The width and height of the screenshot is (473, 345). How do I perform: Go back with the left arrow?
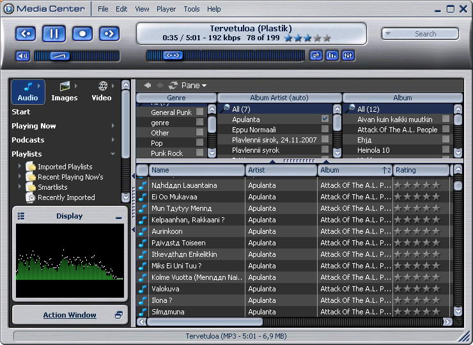point(148,86)
